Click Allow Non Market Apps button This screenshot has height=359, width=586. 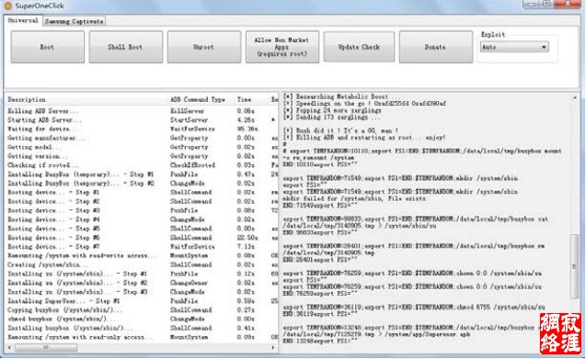282,47
